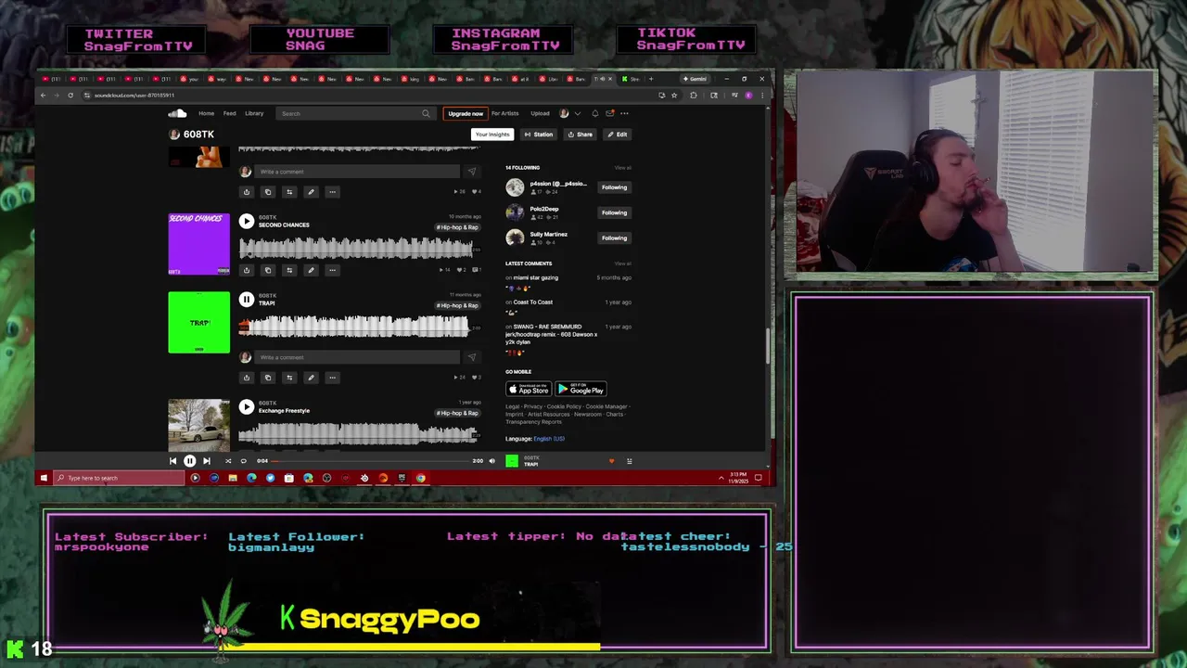Pause the TRAP! track in list
The height and width of the screenshot is (668, 1187).
[x=246, y=299]
